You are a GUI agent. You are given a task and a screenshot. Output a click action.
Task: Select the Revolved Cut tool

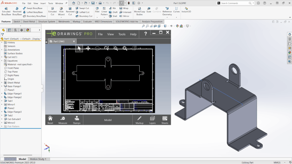pos(70,11)
